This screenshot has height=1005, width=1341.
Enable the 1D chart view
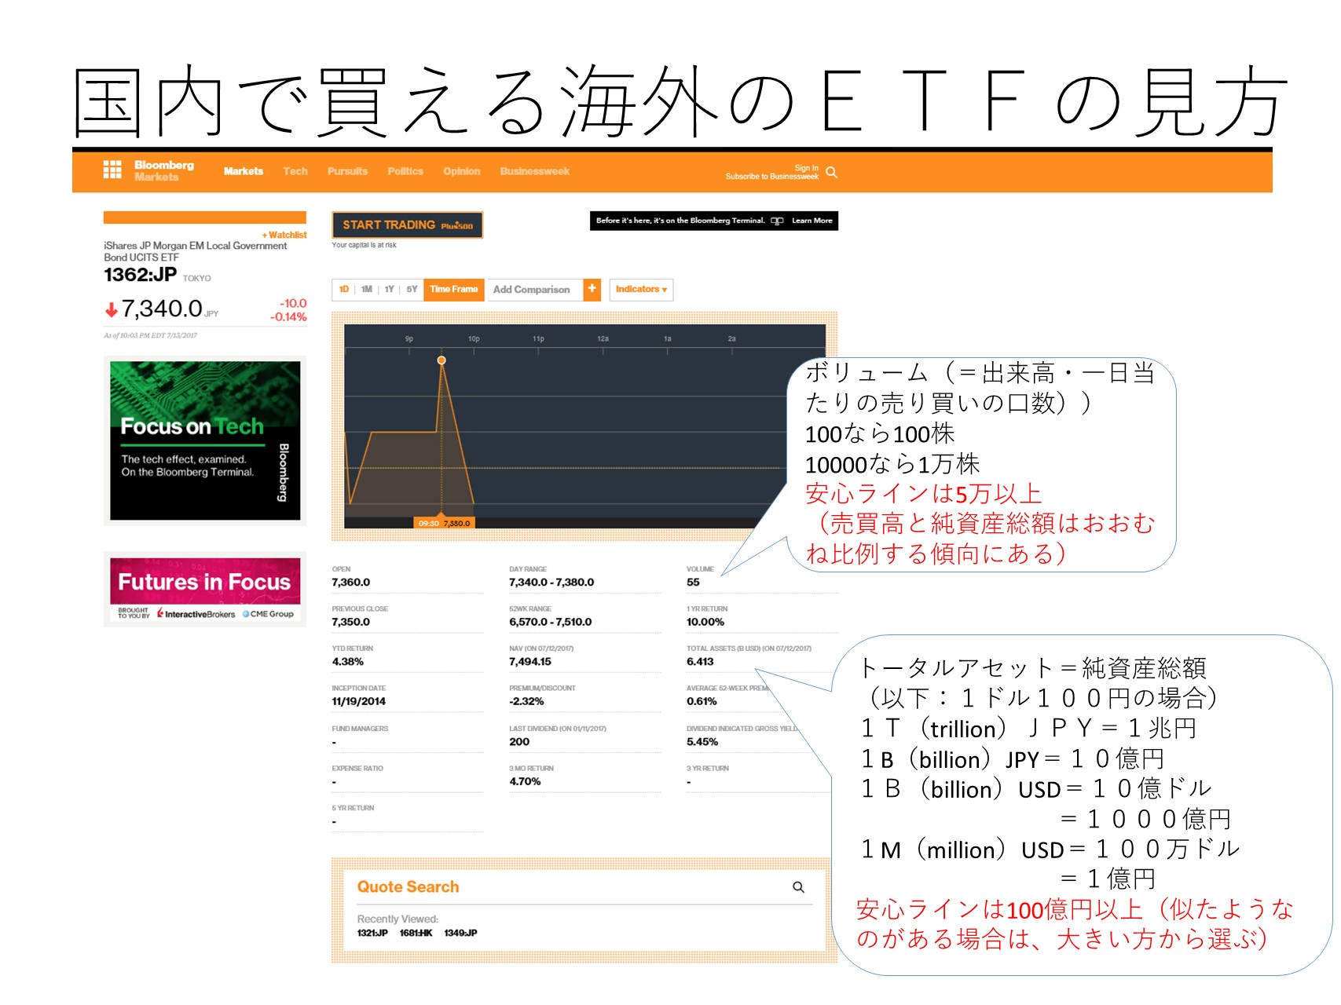(343, 289)
